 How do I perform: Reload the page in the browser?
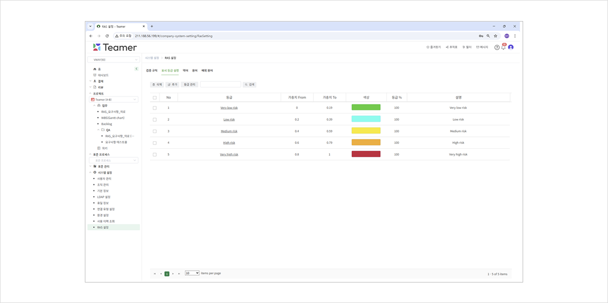107,36
